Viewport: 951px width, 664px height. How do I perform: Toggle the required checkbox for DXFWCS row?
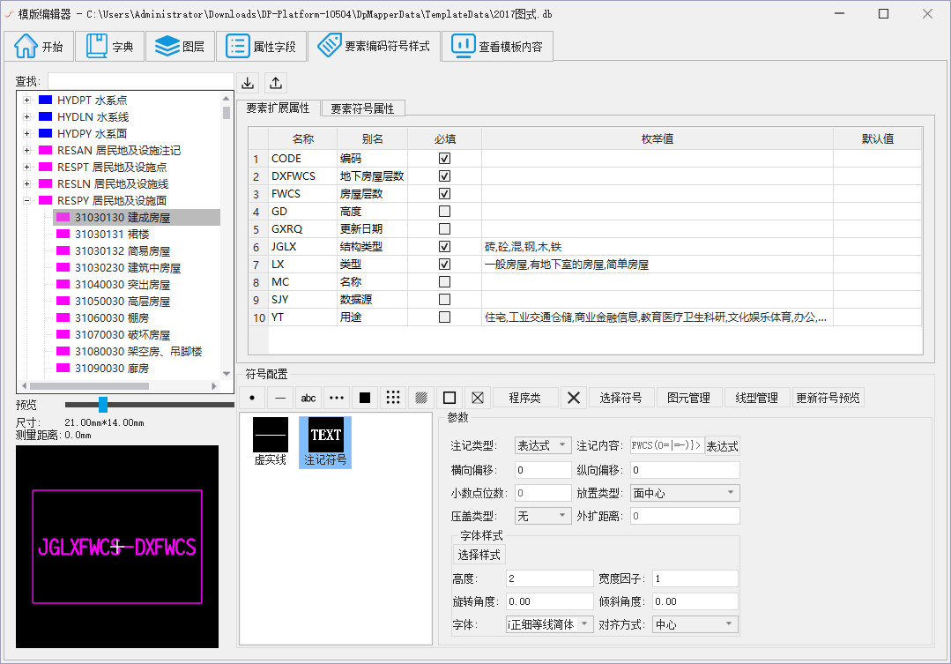(x=444, y=176)
